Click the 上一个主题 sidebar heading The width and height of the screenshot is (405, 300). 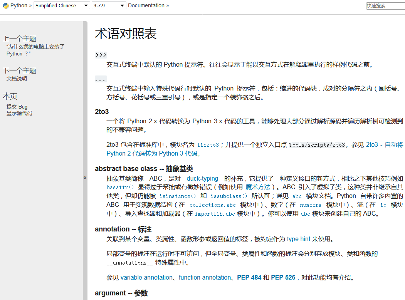pos(19,39)
